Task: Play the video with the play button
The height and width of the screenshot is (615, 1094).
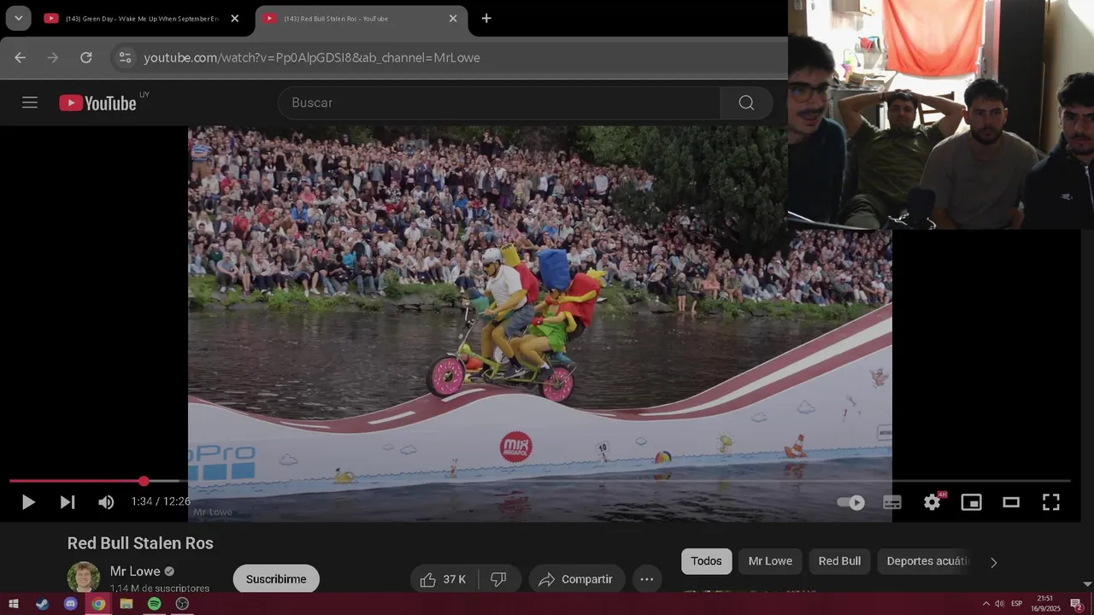Action: click(x=28, y=502)
